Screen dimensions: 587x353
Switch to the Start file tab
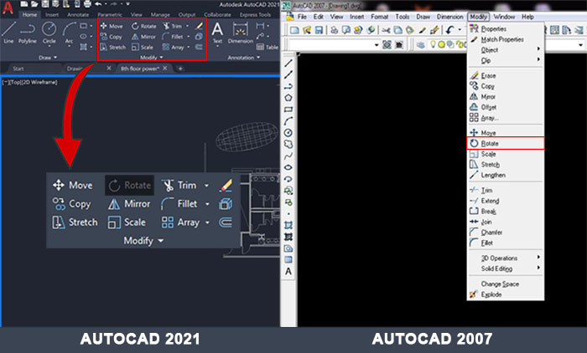coord(18,69)
